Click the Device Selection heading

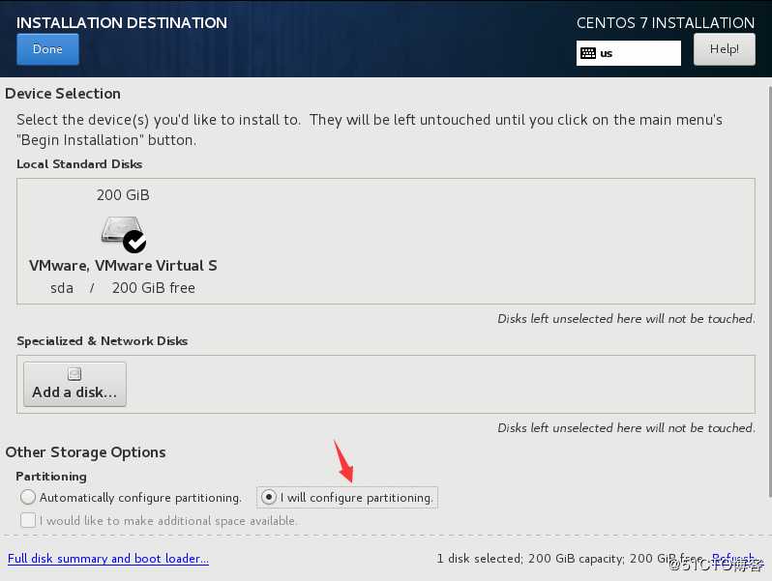(x=63, y=94)
